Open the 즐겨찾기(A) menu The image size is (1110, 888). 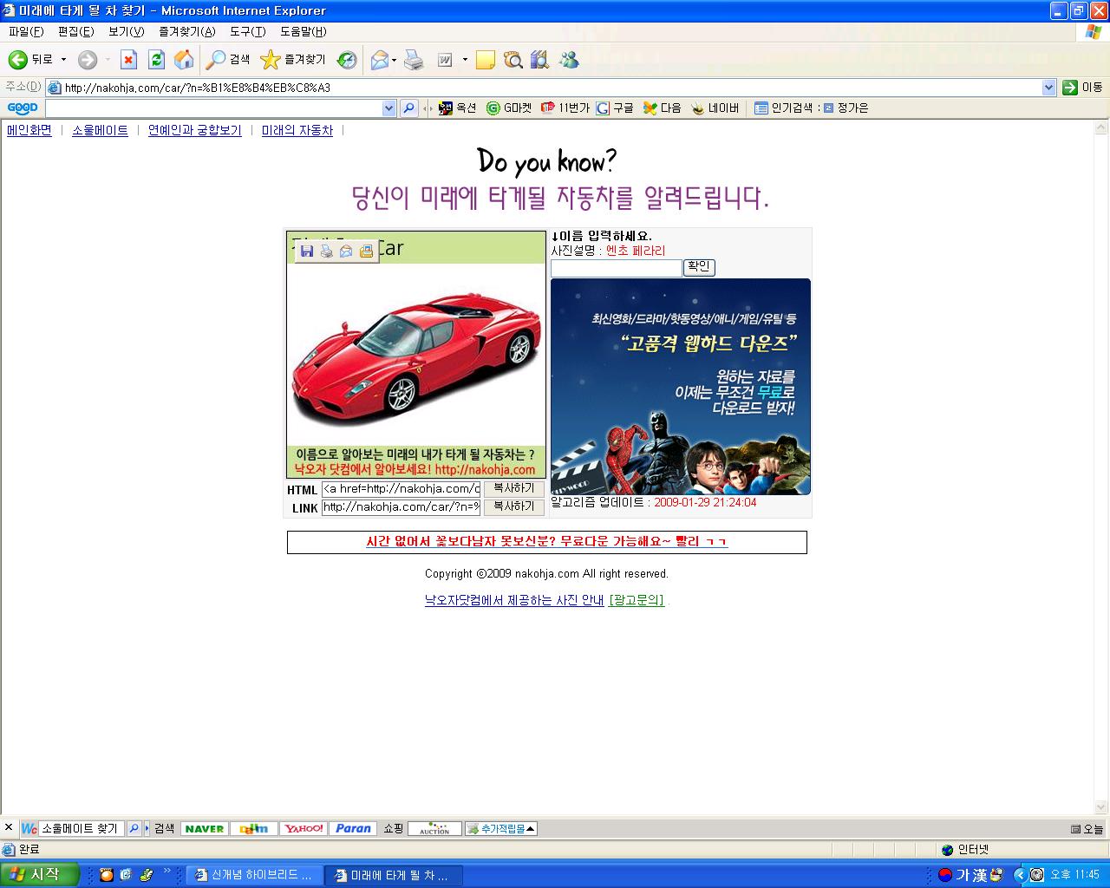186,32
